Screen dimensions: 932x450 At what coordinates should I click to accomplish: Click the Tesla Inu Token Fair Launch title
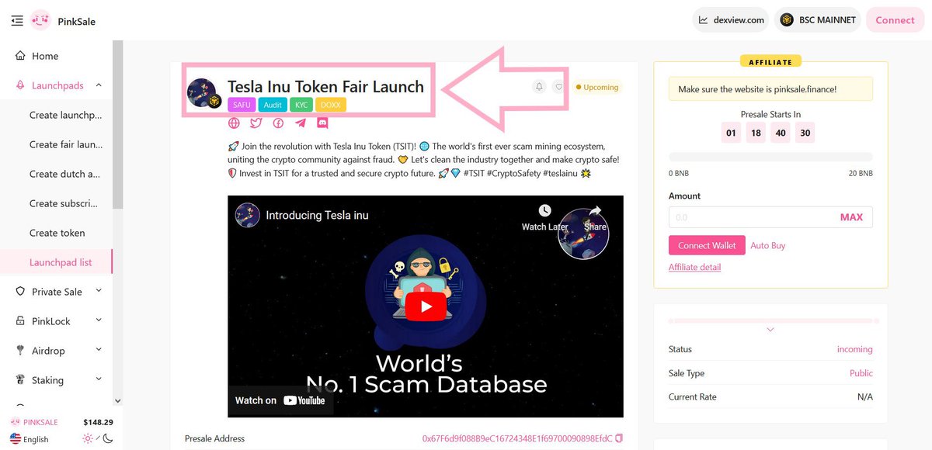pyautogui.click(x=325, y=86)
